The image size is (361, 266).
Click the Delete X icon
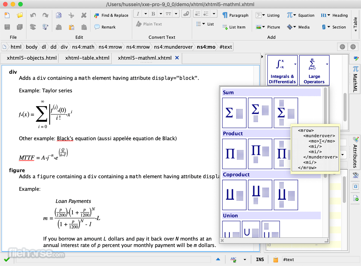point(84,15)
